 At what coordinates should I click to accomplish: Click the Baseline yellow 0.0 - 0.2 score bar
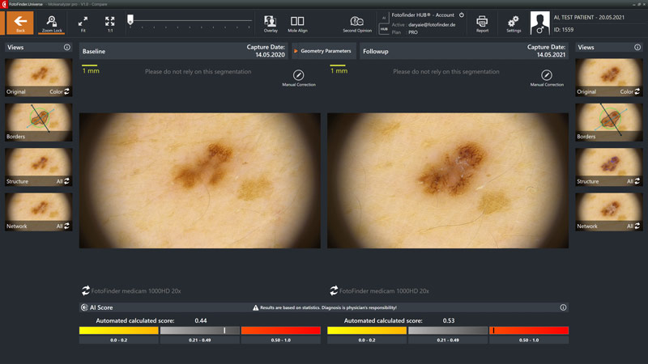(x=118, y=331)
